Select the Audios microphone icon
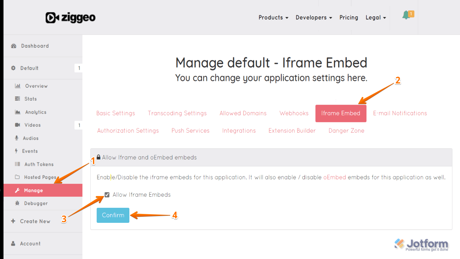Image resolution: width=460 pixels, height=259 pixels. [16, 138]
